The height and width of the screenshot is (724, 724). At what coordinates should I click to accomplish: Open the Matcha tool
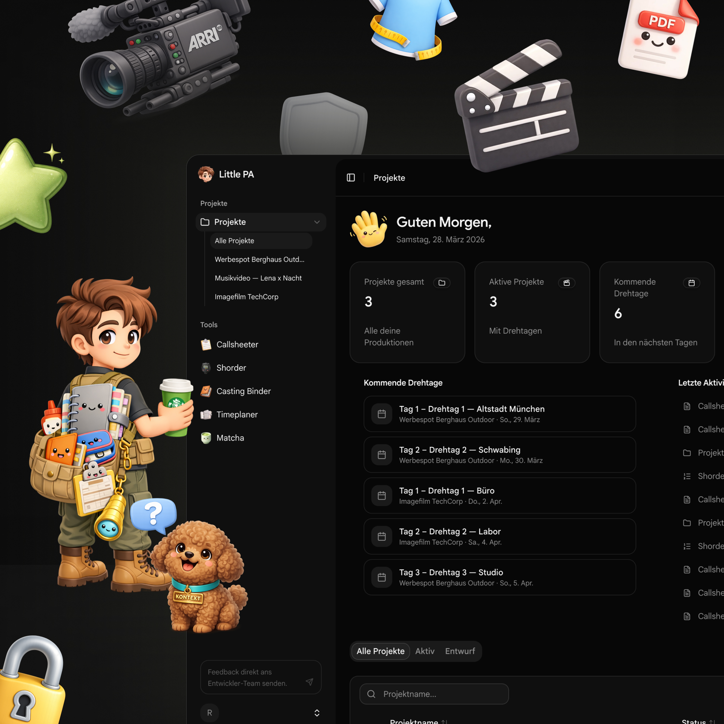pos(230,438)
